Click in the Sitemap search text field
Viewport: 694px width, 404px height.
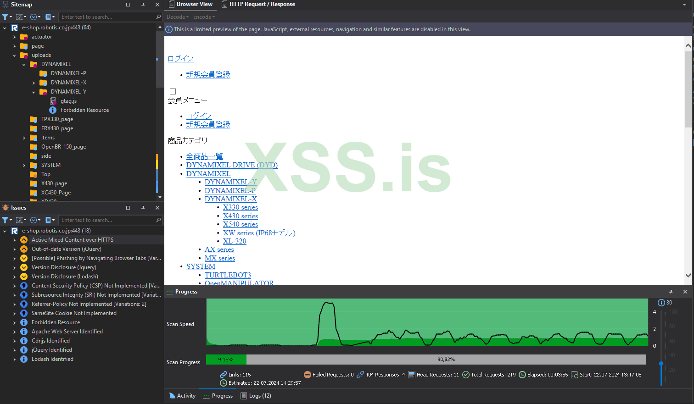(107, 17)
